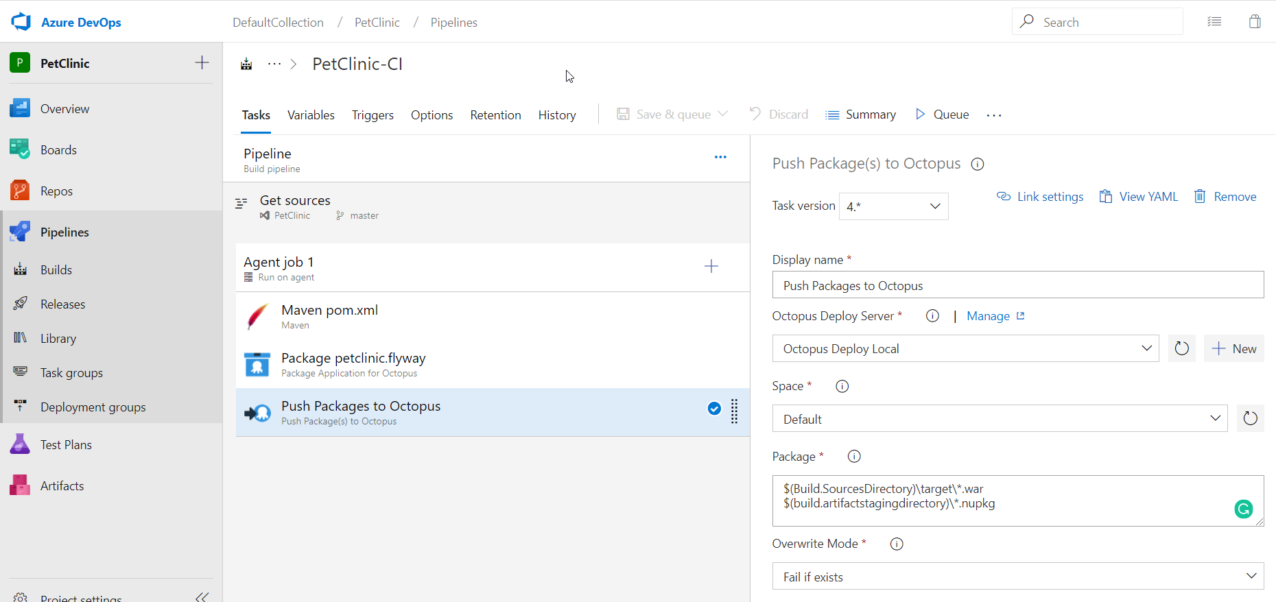Click the Display name text field

pyautogui.click(x=1017, y=285)
